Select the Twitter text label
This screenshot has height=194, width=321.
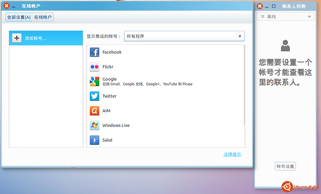coord(109,96)
